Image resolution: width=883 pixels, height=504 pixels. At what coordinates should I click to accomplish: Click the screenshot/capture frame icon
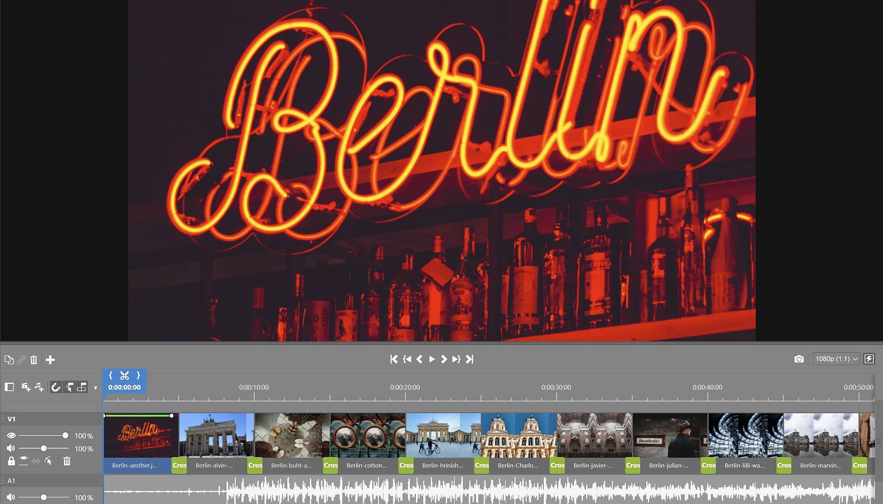(799, 359)
